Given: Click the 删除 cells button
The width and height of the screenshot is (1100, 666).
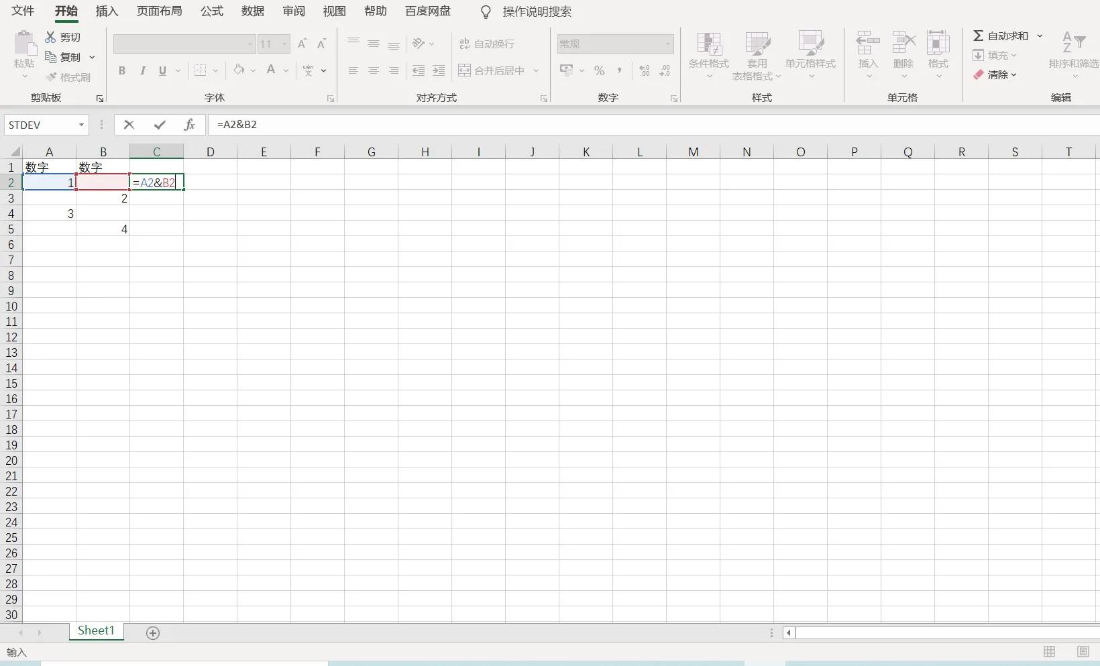Looking at the screenshot, I should tap(903, 56).
